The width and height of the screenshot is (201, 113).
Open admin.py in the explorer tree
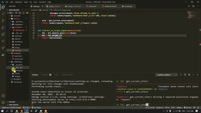18,36
